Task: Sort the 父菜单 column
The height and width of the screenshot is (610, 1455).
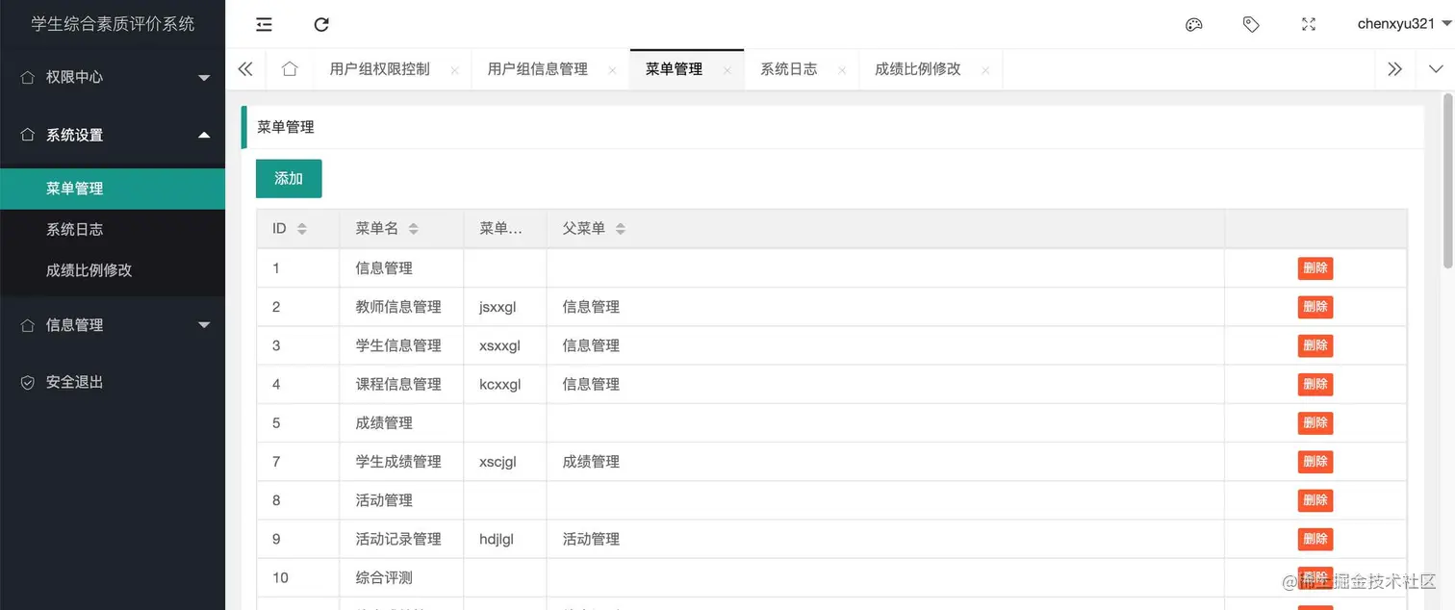Action: (620, 228)
